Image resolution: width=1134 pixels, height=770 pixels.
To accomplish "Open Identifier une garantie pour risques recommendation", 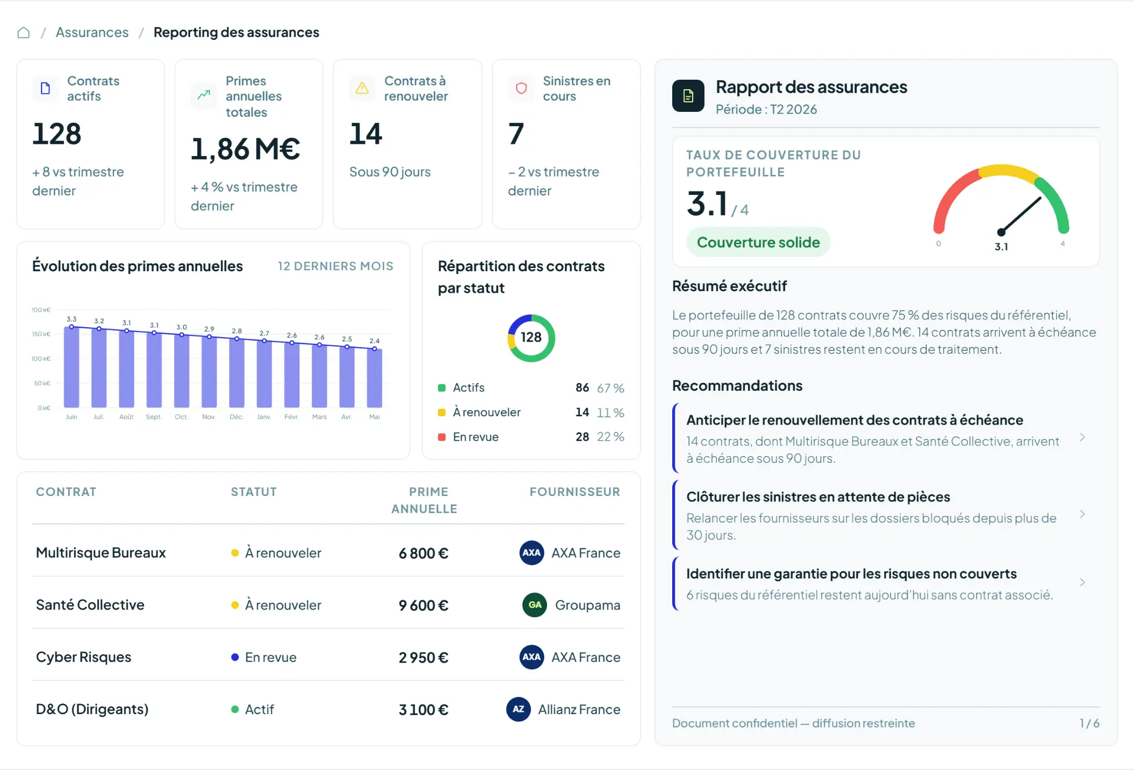I will click(x=886, y=583).
